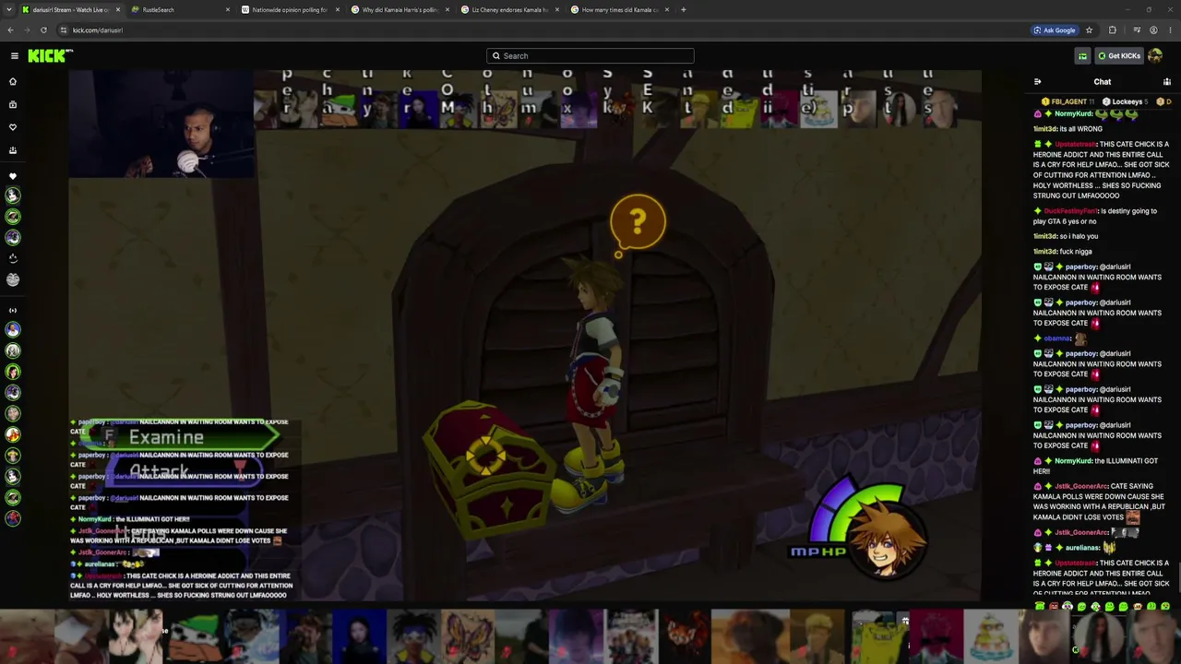Screen dimensions: 1181x664
Task: Collapse the chat panel with the arrow icon
Action: click(x=1038, y=82)
